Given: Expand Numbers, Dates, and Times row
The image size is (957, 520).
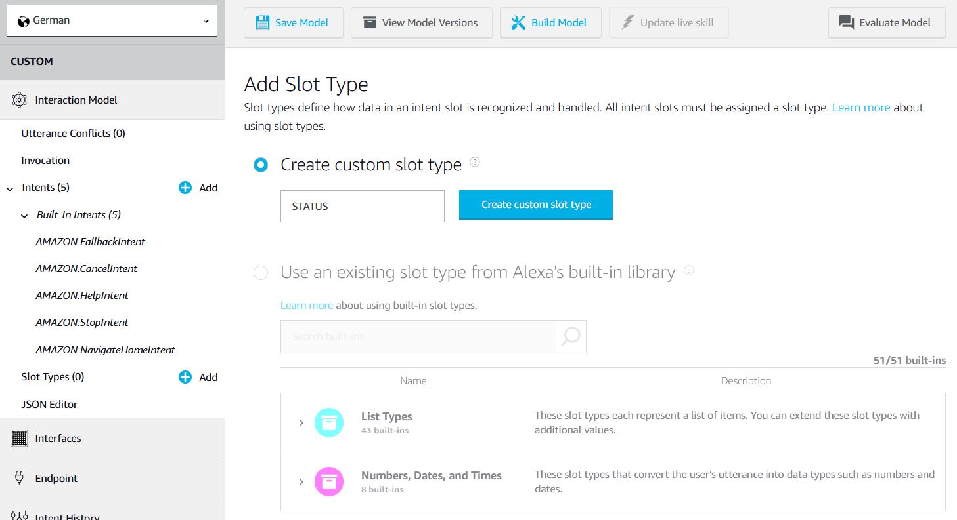Looking at the screenshot, I should [x=301, y=482].
